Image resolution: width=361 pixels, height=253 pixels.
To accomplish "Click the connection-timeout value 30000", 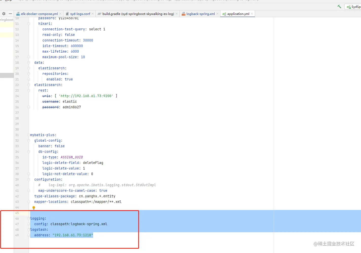I will tap(88, 40).
